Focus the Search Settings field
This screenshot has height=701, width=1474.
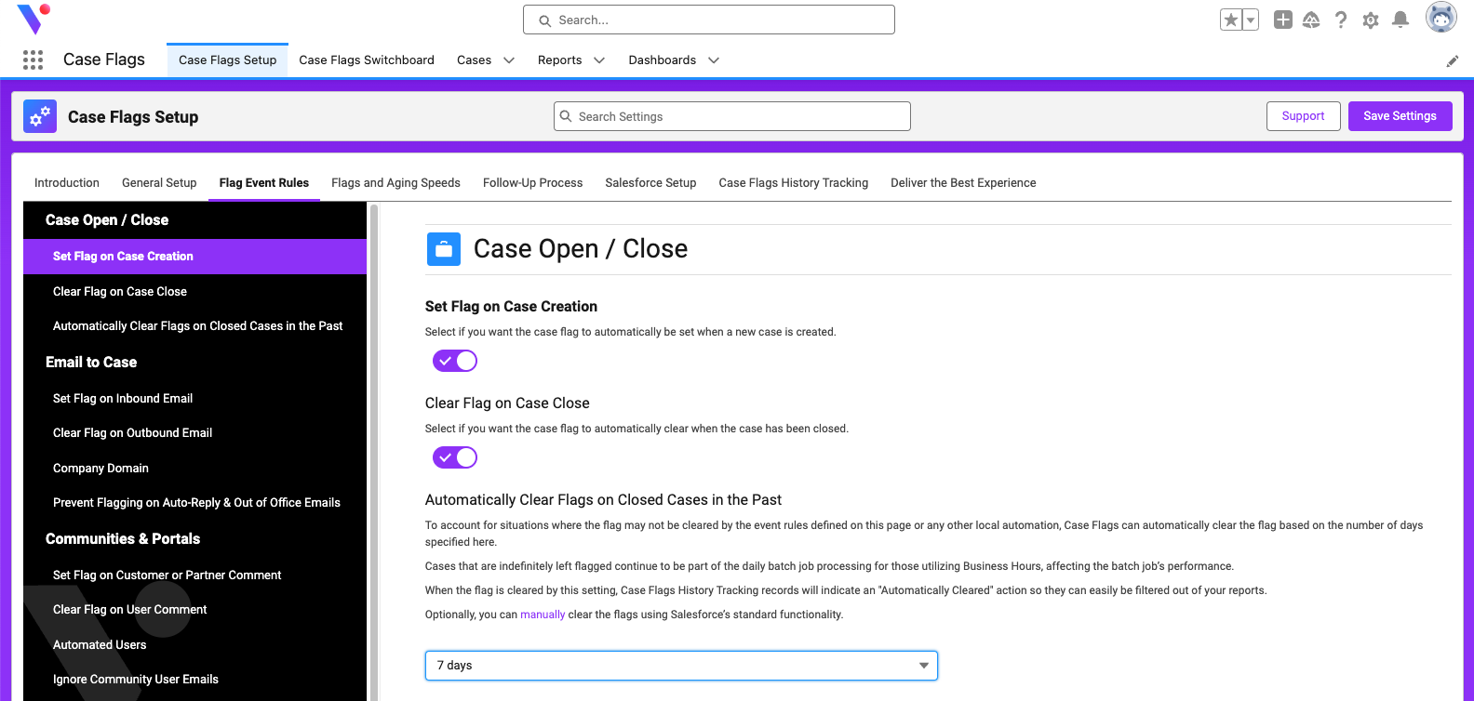pos(732,116)
